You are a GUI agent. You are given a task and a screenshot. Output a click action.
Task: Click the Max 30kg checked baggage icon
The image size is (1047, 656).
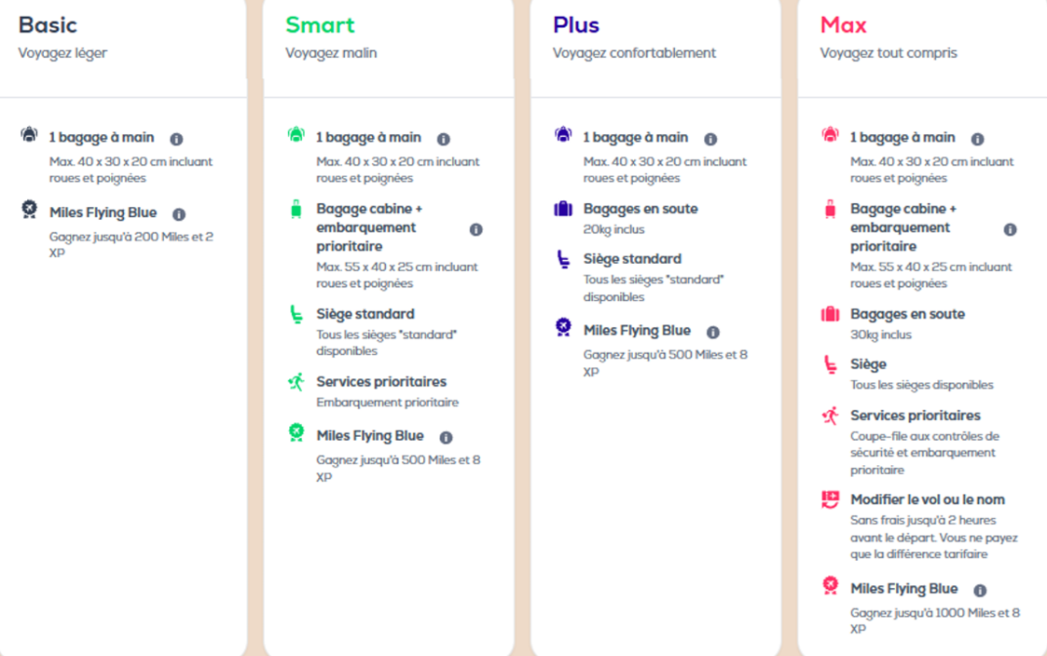click(x=830, y=314)
